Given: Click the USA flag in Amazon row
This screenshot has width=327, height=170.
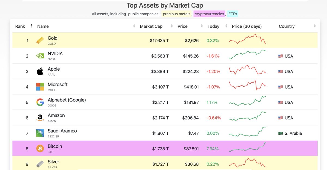Looking at the screenshot, I should point(280,118).
